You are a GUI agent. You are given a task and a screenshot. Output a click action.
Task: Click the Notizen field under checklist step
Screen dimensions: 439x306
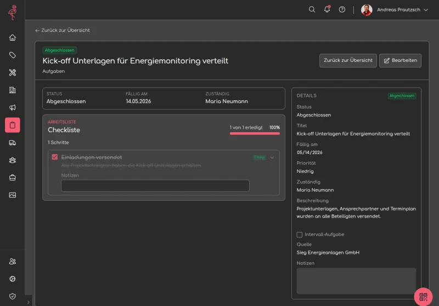click(x=155, y=186)
